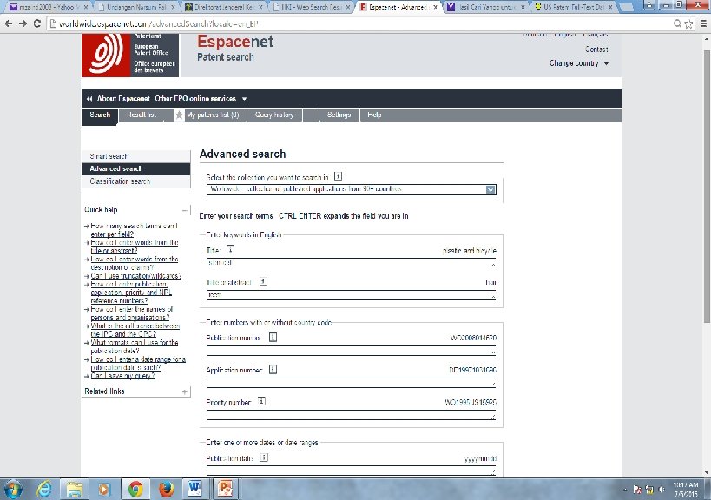Open PowerPoint from taskbar

click(x=226, y=489)
